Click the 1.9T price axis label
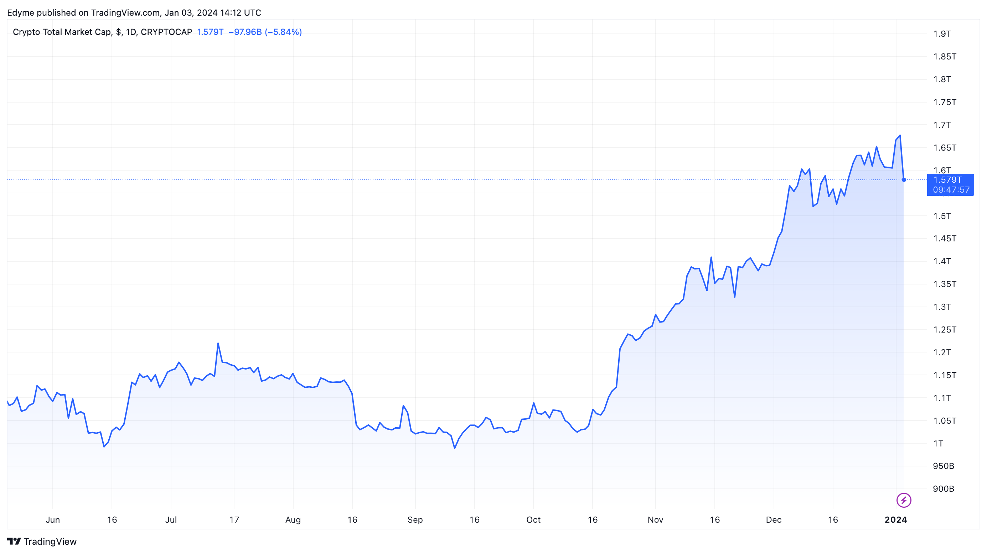Image resolution: width=987 pixels, height=554 pixels. pyautogui.click(x=942, y=34)
